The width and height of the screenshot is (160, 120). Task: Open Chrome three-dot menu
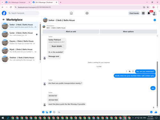pyautogui.click(x=157, y=7)
